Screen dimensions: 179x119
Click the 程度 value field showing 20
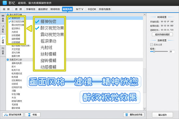click(172, 52)
